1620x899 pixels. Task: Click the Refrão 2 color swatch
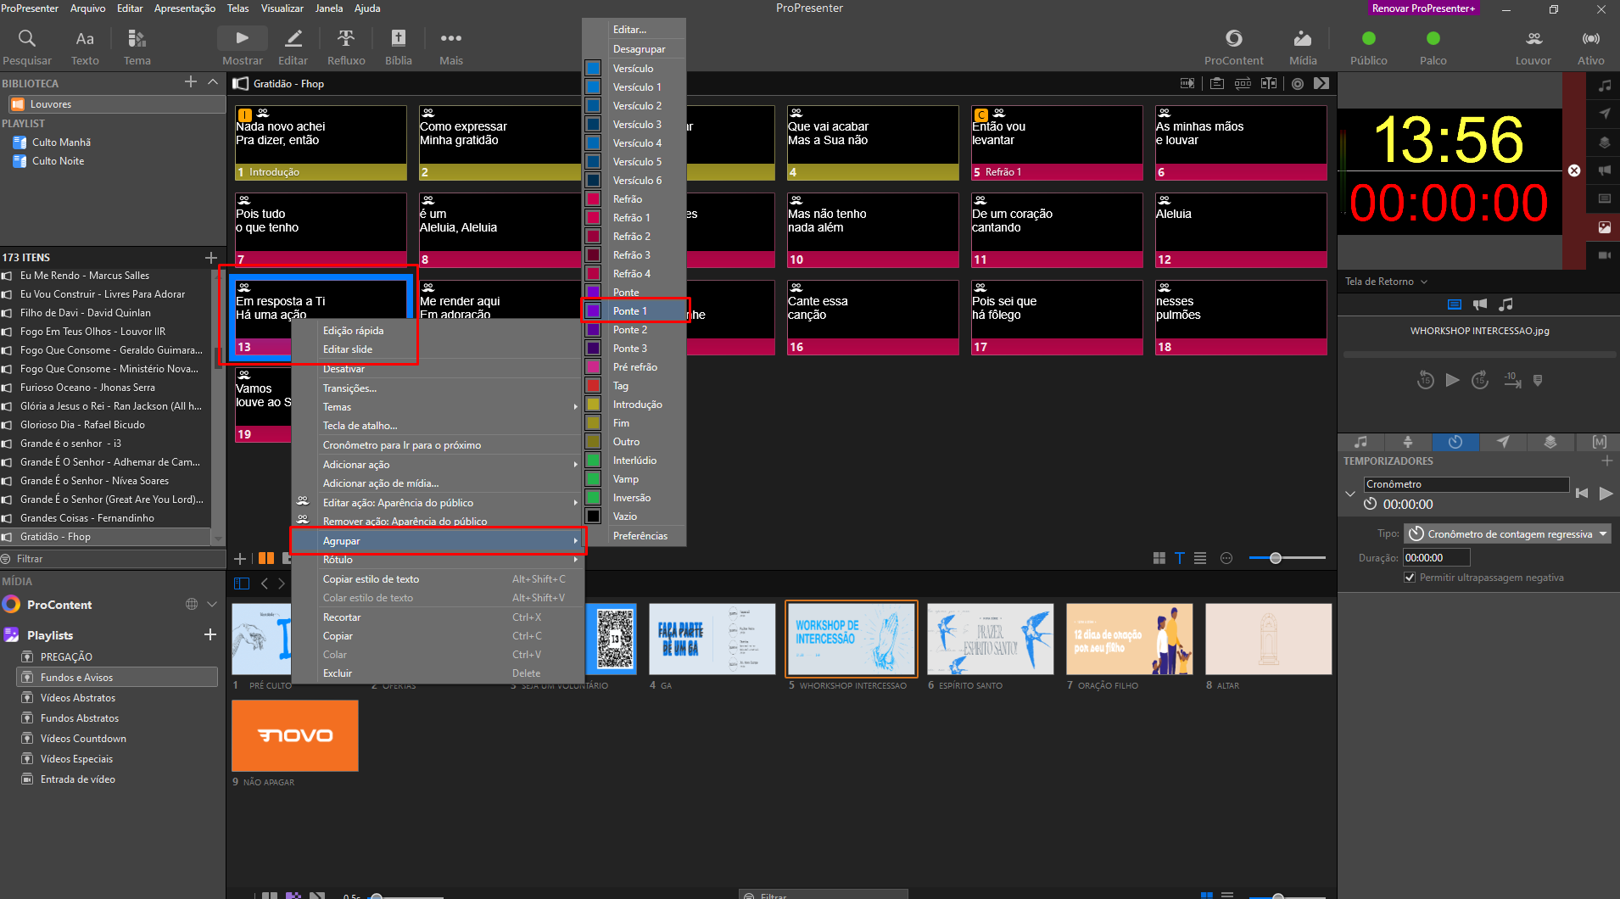(594, 237)
